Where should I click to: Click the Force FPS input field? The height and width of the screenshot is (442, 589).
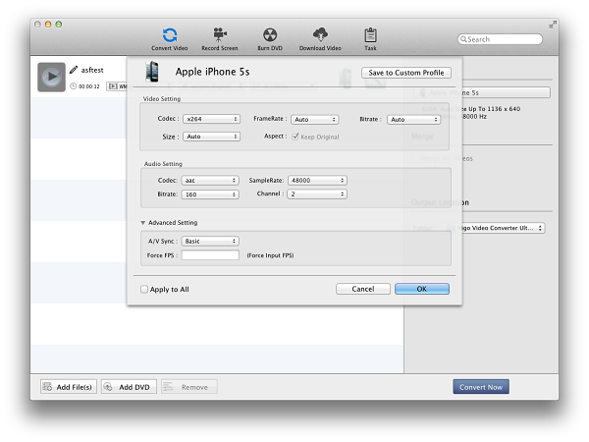coord(210,255)
